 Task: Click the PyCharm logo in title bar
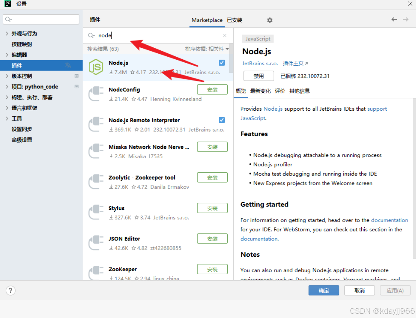point(8,4)
